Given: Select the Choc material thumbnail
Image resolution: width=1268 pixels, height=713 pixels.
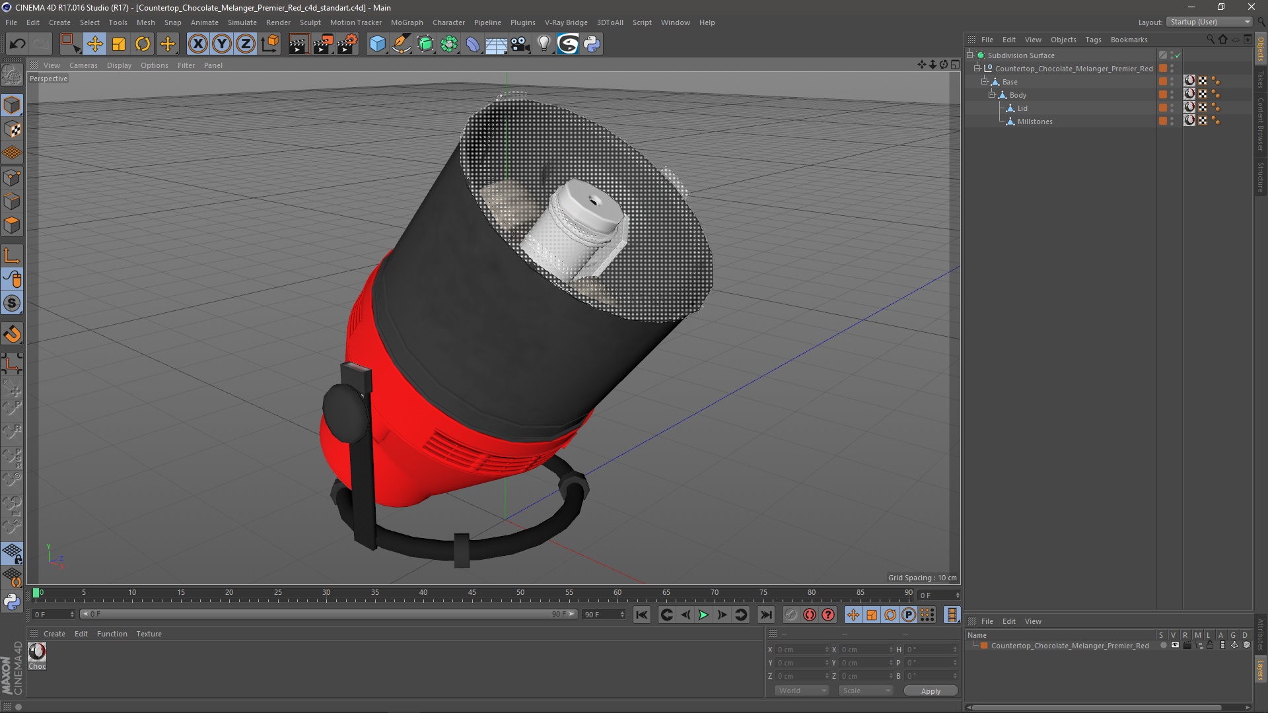Looking at the screenshot, I should coord(37,652).
